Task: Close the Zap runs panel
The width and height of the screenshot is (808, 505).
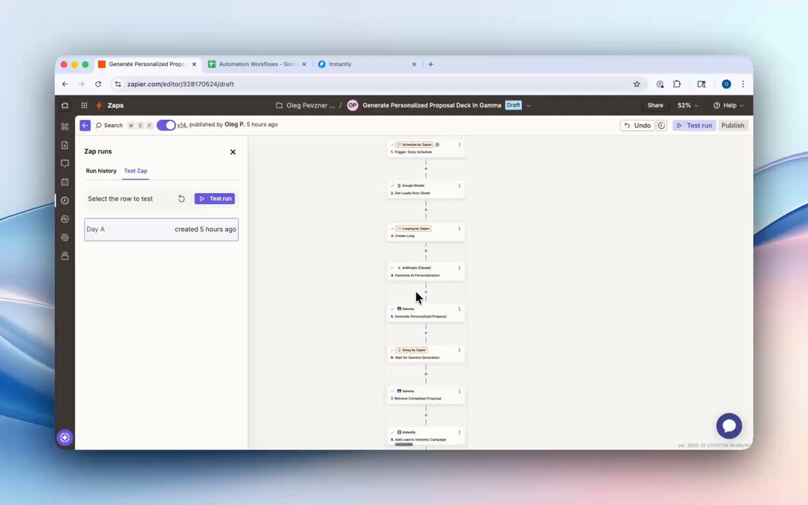Action: click(233, 152)
